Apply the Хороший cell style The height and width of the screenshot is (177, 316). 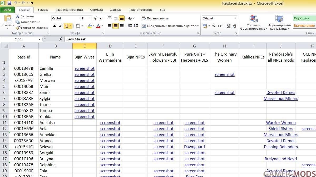[x=304, y=18]
